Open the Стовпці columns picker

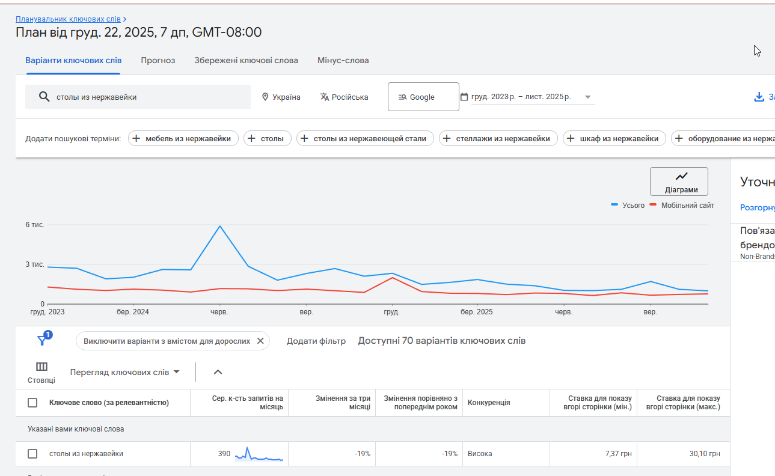click(x=41, y=373)
